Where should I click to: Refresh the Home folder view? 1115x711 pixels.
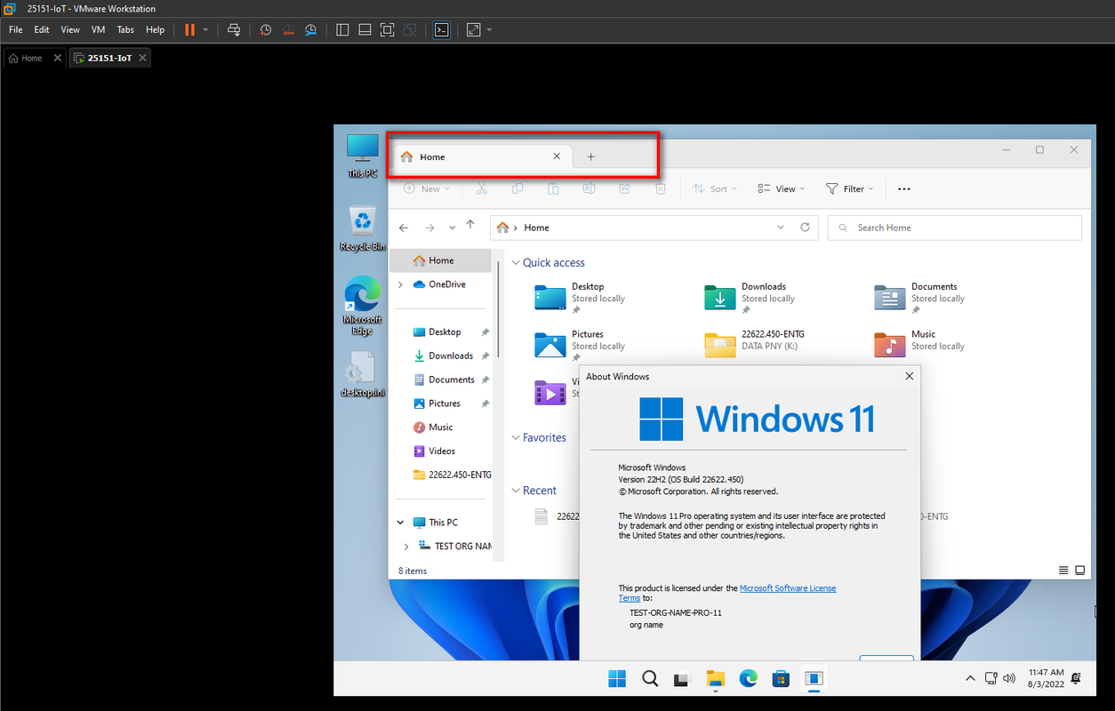(805, 228)
